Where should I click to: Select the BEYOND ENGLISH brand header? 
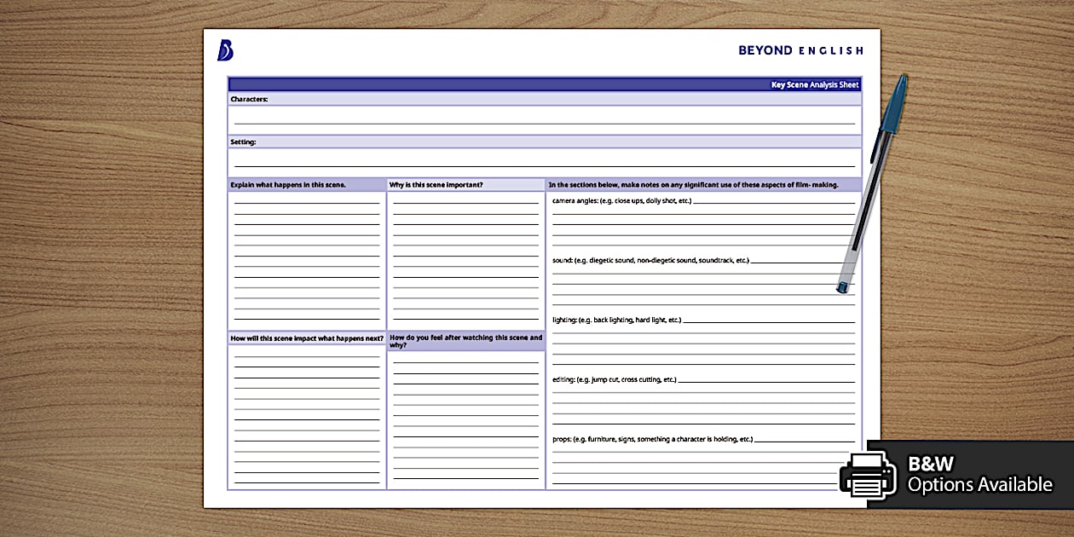(x=800, y=49)
